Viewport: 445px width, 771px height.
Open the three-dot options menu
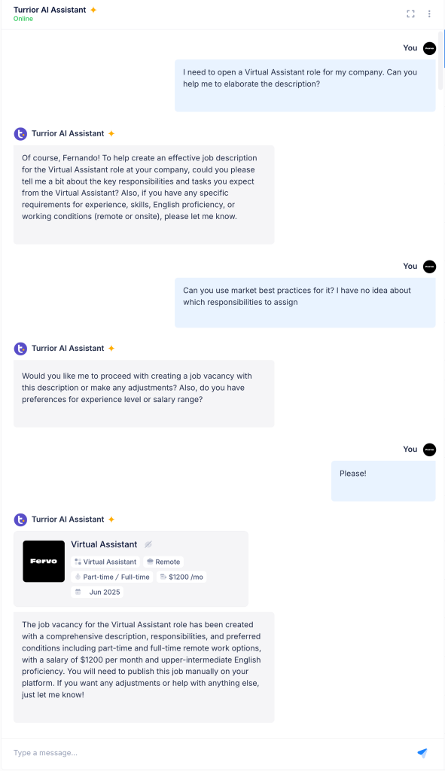429,14
